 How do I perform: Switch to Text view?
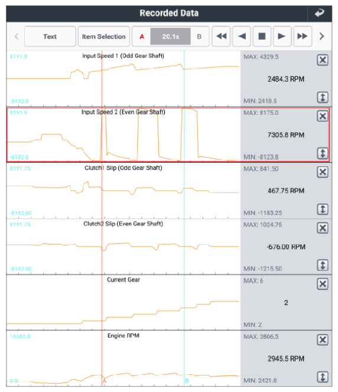coord(50,37)
